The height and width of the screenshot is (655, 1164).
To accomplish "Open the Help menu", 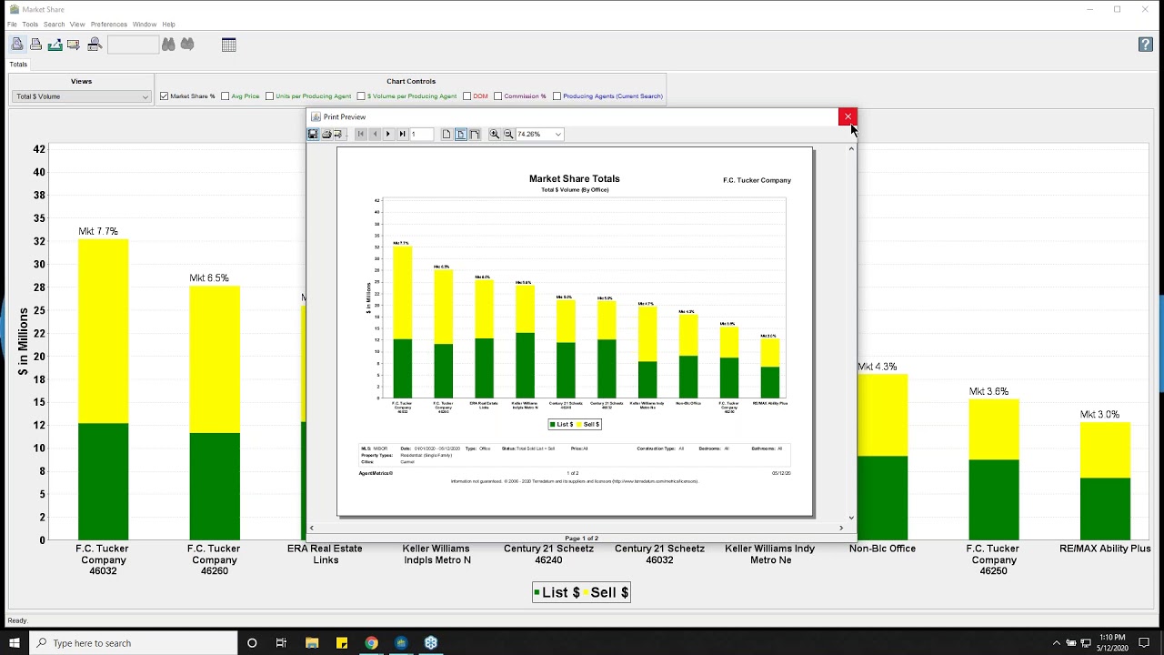I will click(x=168, y=25).
